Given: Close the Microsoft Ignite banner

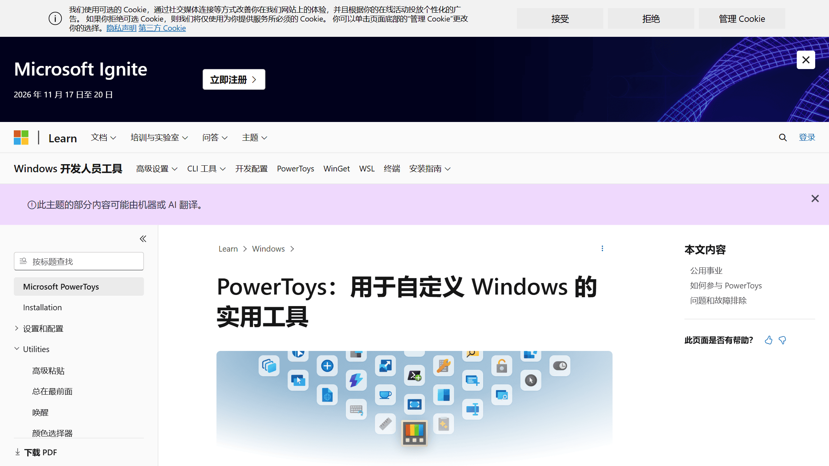Looking at the screenshot, I should point(806,60).
